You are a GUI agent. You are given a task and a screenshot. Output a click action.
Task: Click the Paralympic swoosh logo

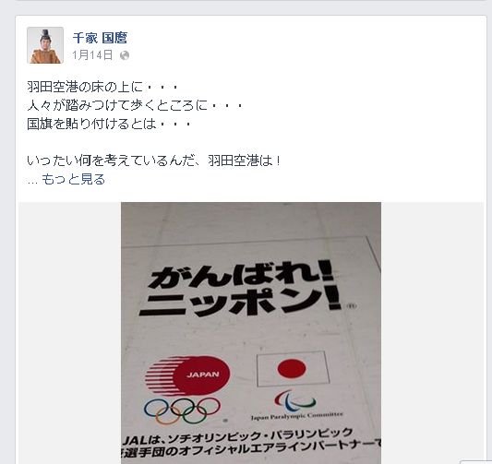coord(295,401)
